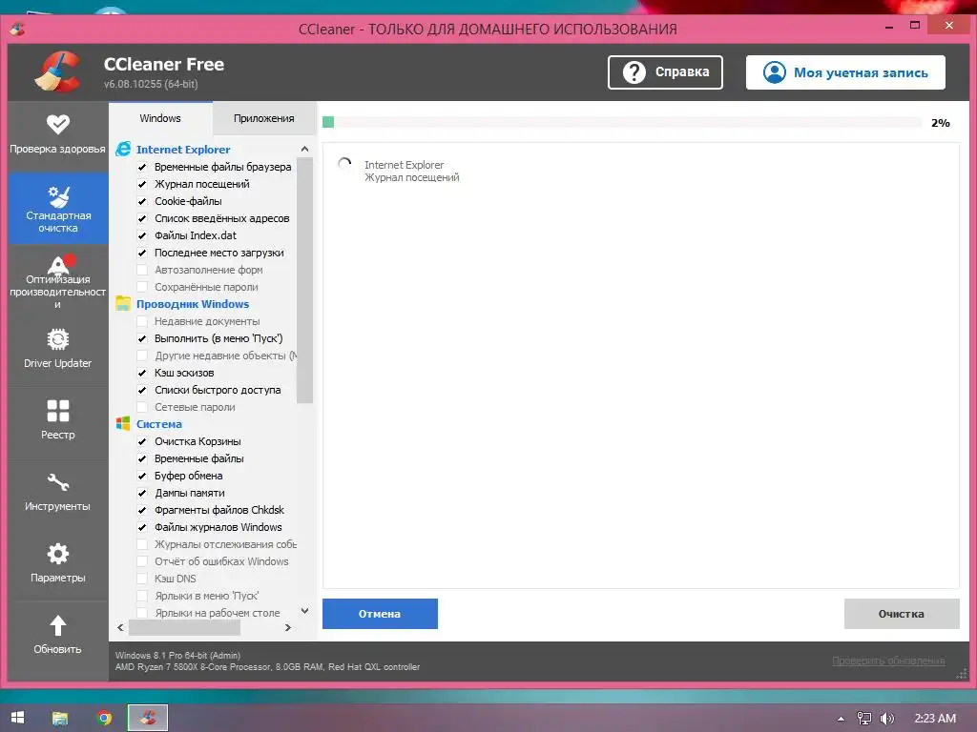
Task: Switch to the Приложения tab
Action: [263, 118]
